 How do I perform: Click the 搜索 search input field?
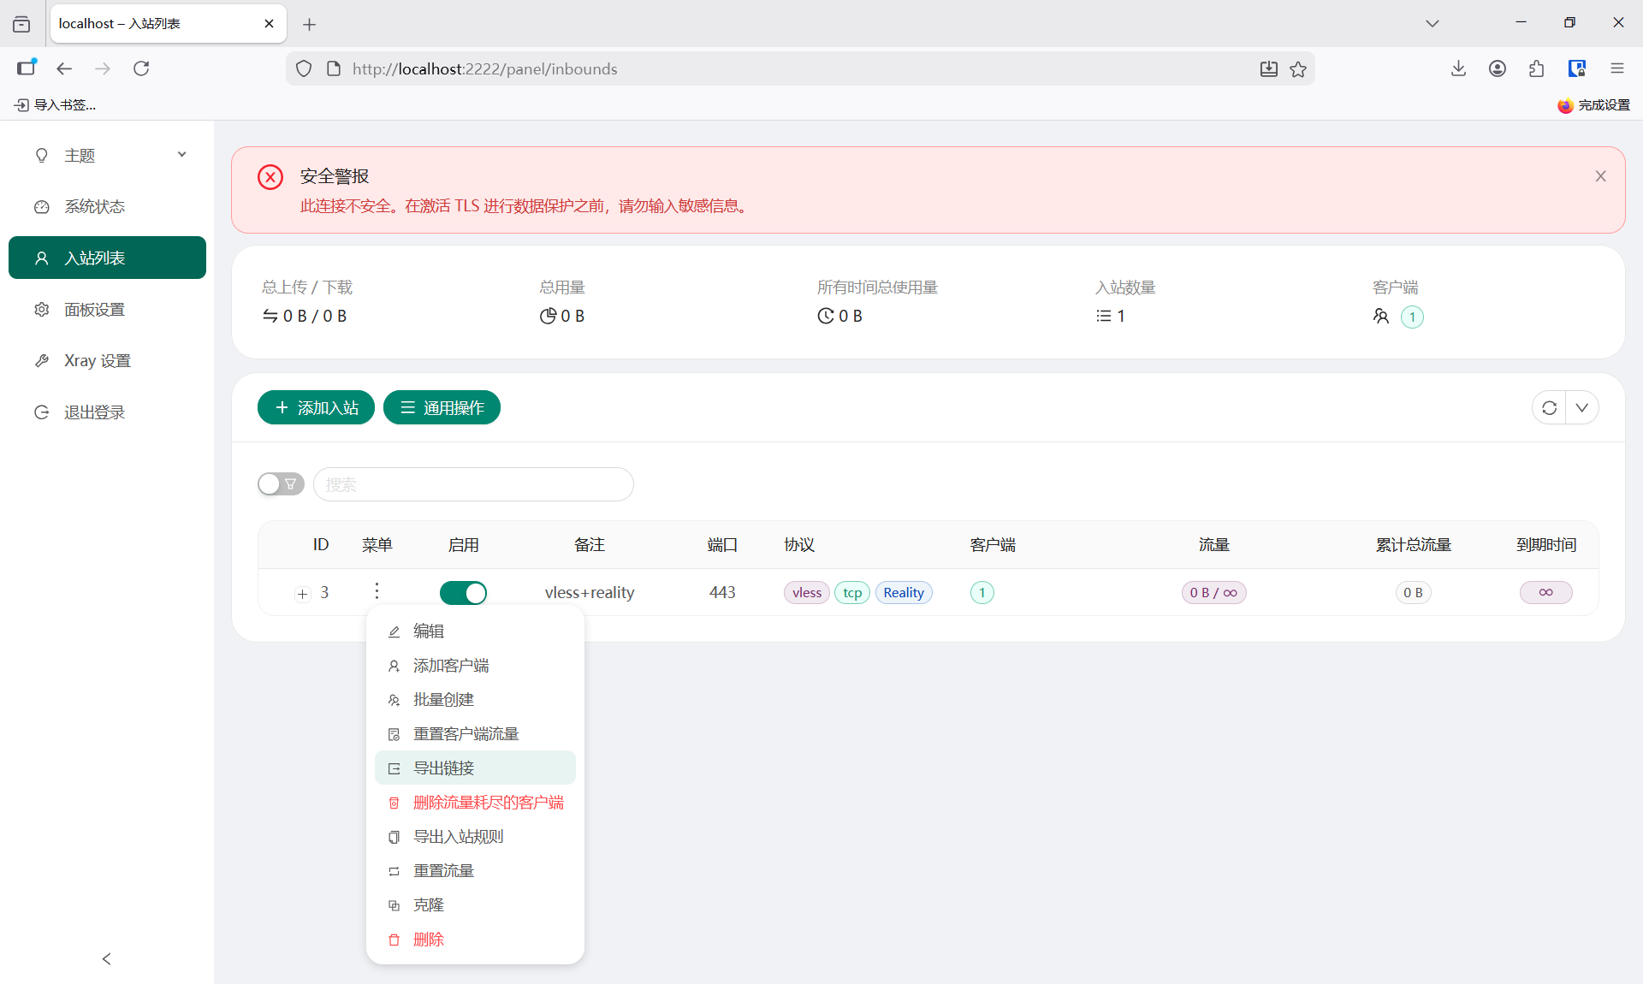[x=473, y=484]
